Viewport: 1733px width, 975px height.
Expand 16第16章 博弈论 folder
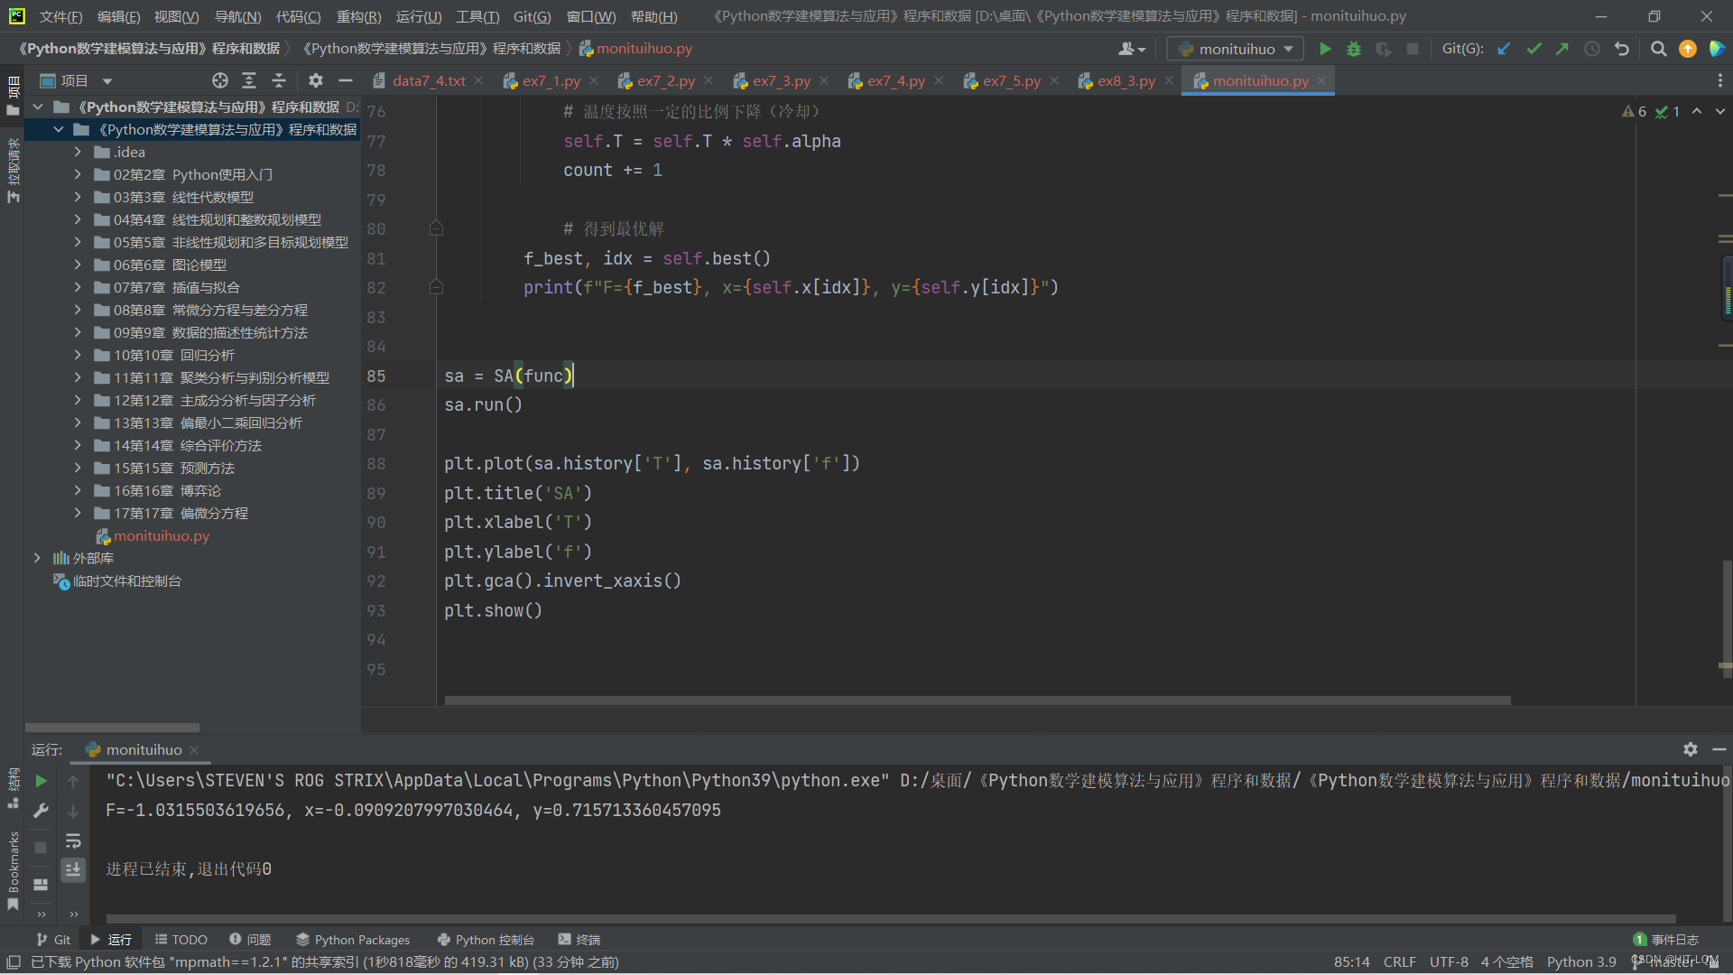coord(78,490)
